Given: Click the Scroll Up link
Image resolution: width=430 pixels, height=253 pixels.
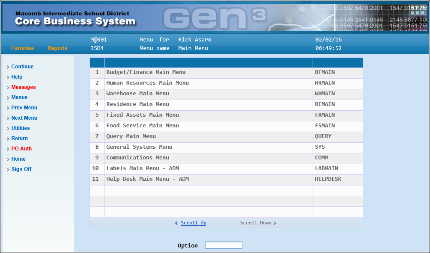Looking at the screenshot, I should [193, 223].
